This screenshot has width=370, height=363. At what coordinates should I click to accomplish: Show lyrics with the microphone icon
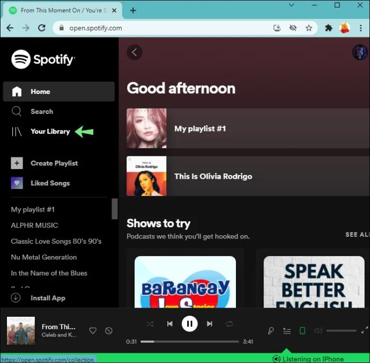pos(271,331)
